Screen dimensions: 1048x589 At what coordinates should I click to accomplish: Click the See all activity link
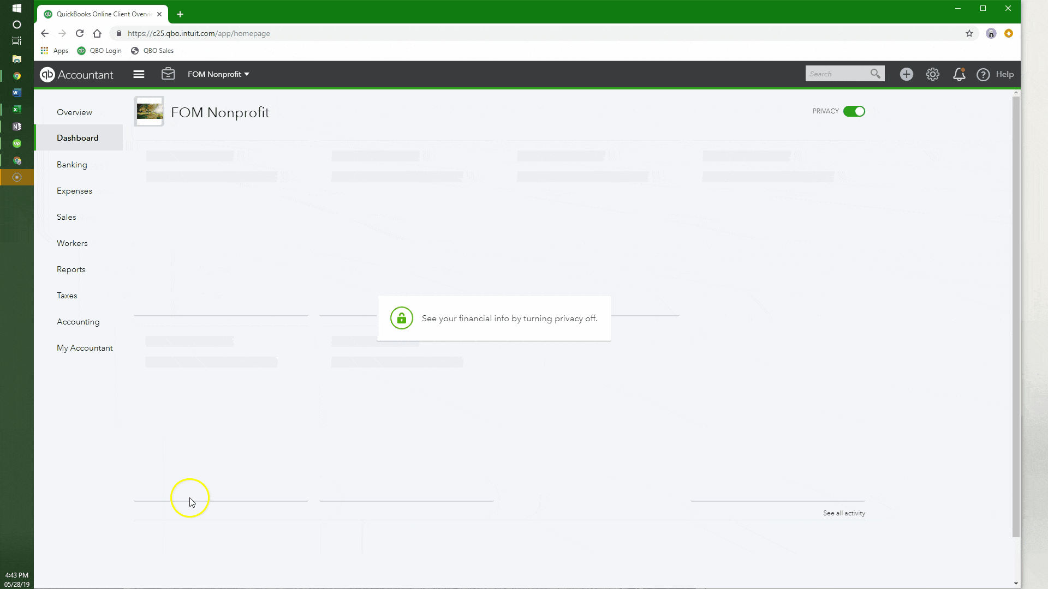pyautogui.click(x=844, y=513)
